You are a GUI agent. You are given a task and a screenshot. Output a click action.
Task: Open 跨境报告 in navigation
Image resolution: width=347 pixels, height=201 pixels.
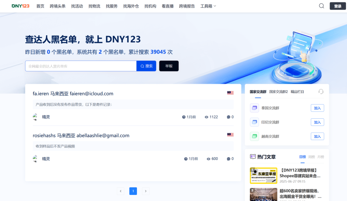pos(187,6)
